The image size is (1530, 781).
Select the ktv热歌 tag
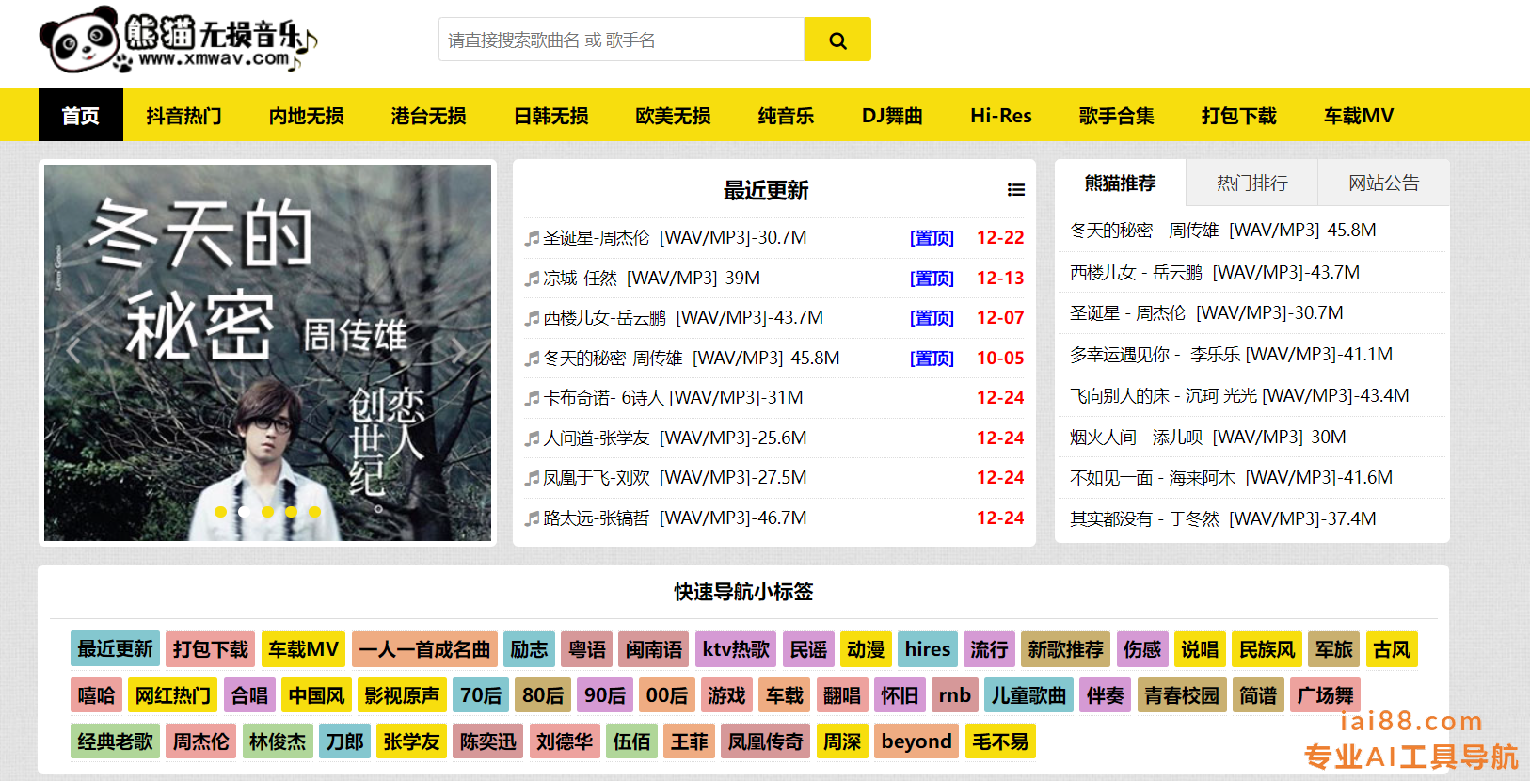[736, 649]
